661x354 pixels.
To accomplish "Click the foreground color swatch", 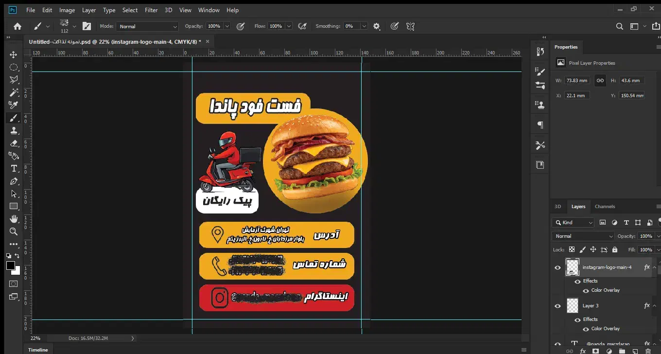I will [11, 265].
